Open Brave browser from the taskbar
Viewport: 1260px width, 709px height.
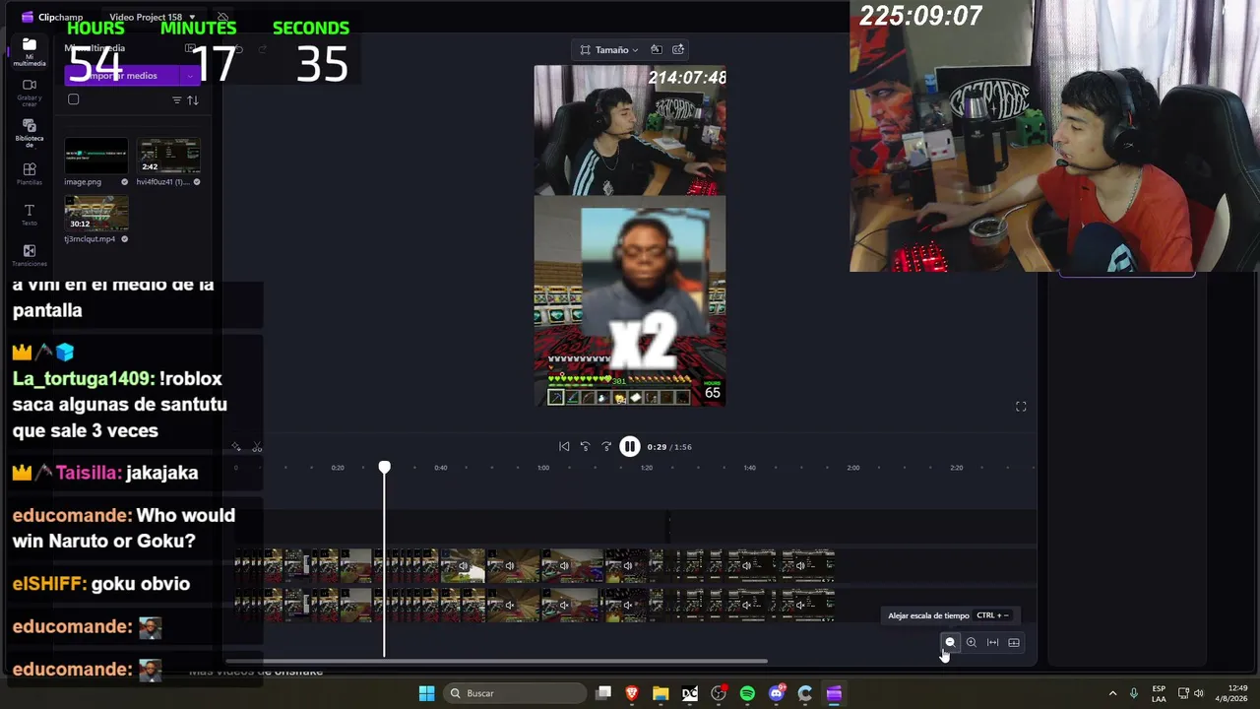pyautogui.click(x=632, y=693)
